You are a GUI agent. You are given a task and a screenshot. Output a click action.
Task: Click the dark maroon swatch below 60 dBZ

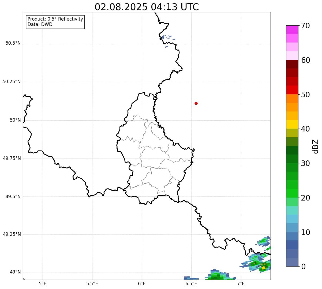click(292, 64)
